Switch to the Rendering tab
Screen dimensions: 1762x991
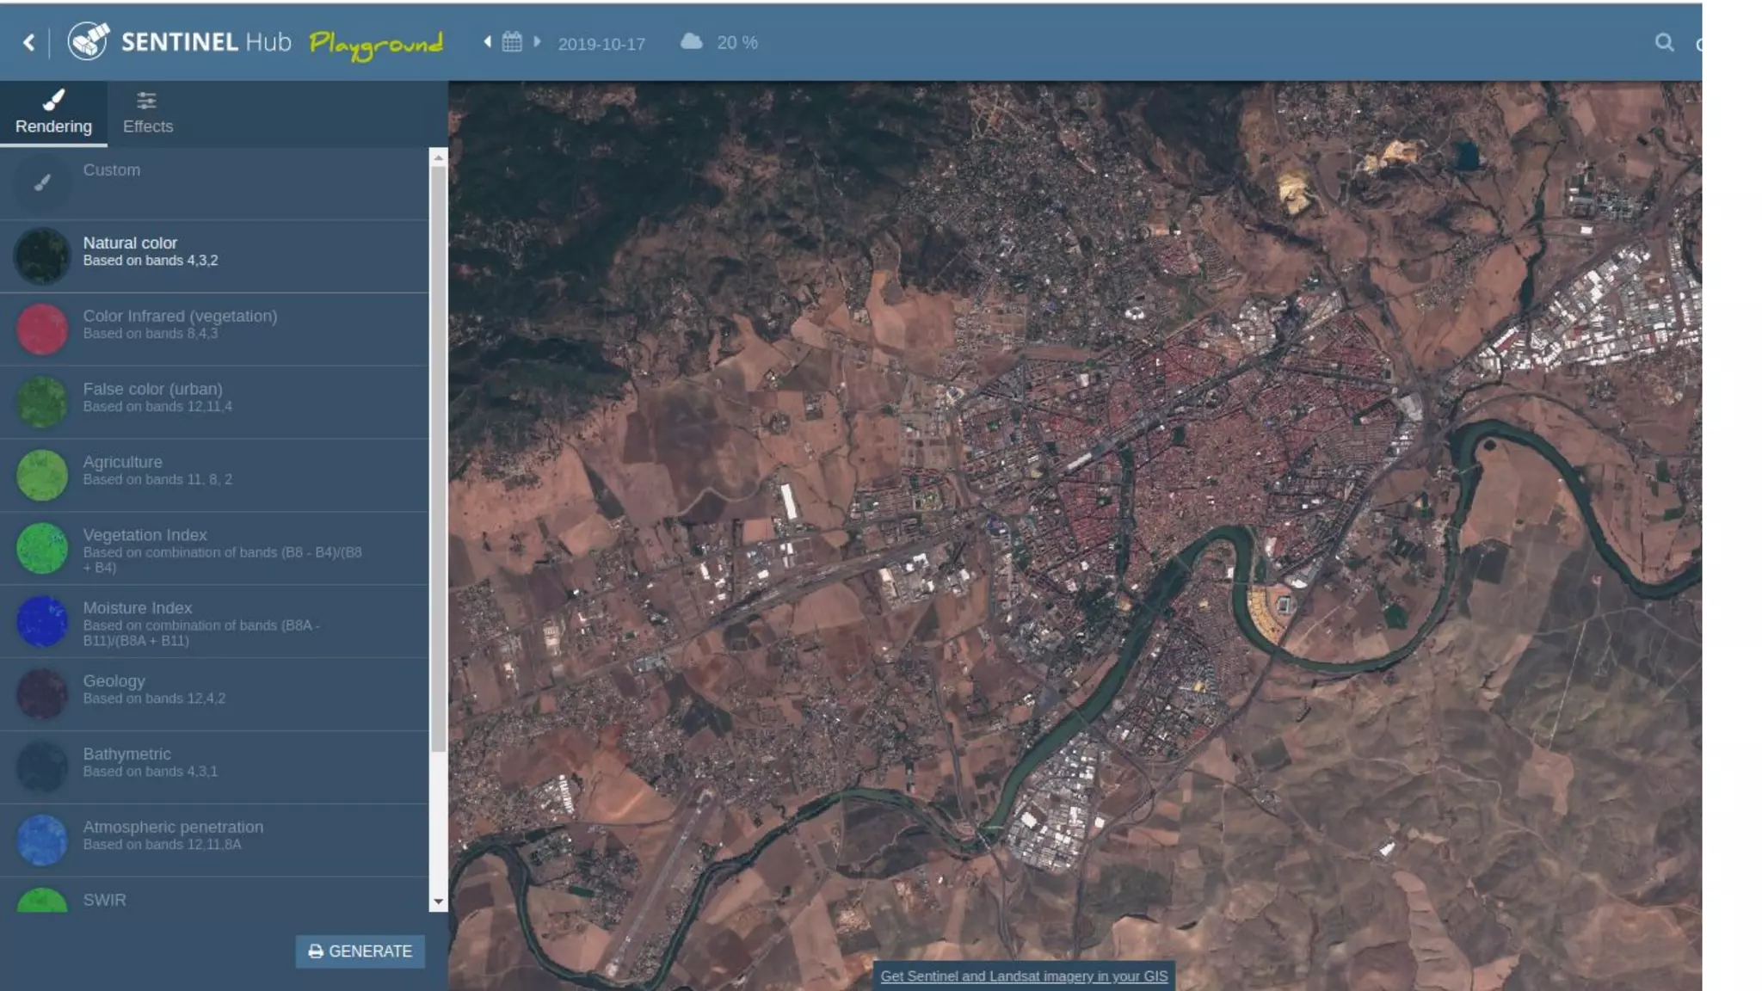point(53,114)
